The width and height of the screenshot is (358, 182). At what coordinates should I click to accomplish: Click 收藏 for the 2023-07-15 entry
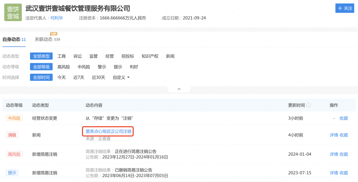[x=344, y=173]
